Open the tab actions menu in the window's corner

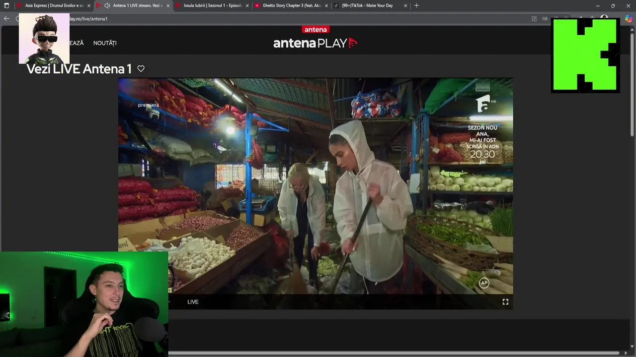pos(6,5)
